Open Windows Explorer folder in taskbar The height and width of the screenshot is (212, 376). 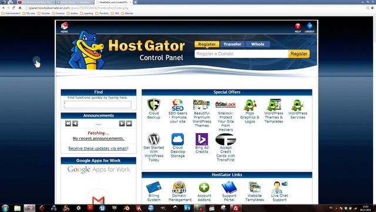tap(17, 208)
